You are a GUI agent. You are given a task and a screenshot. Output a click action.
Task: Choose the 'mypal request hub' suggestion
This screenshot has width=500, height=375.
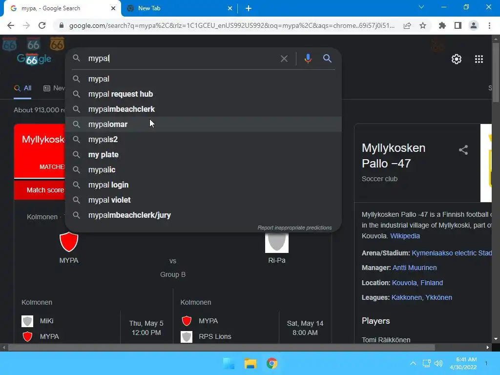pos(203,94)
